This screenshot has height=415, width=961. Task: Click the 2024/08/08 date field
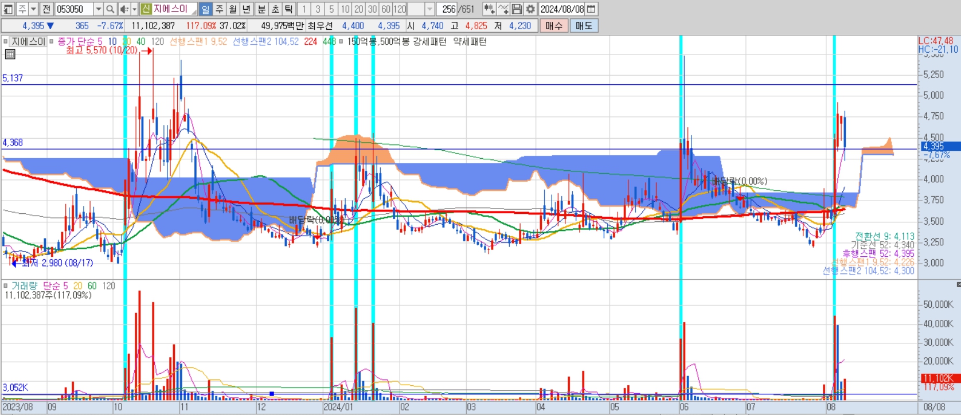(x=562, y=9)
